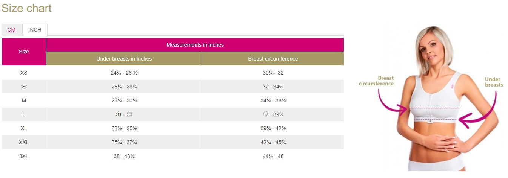Select the XS size row label

click(24, 73)
